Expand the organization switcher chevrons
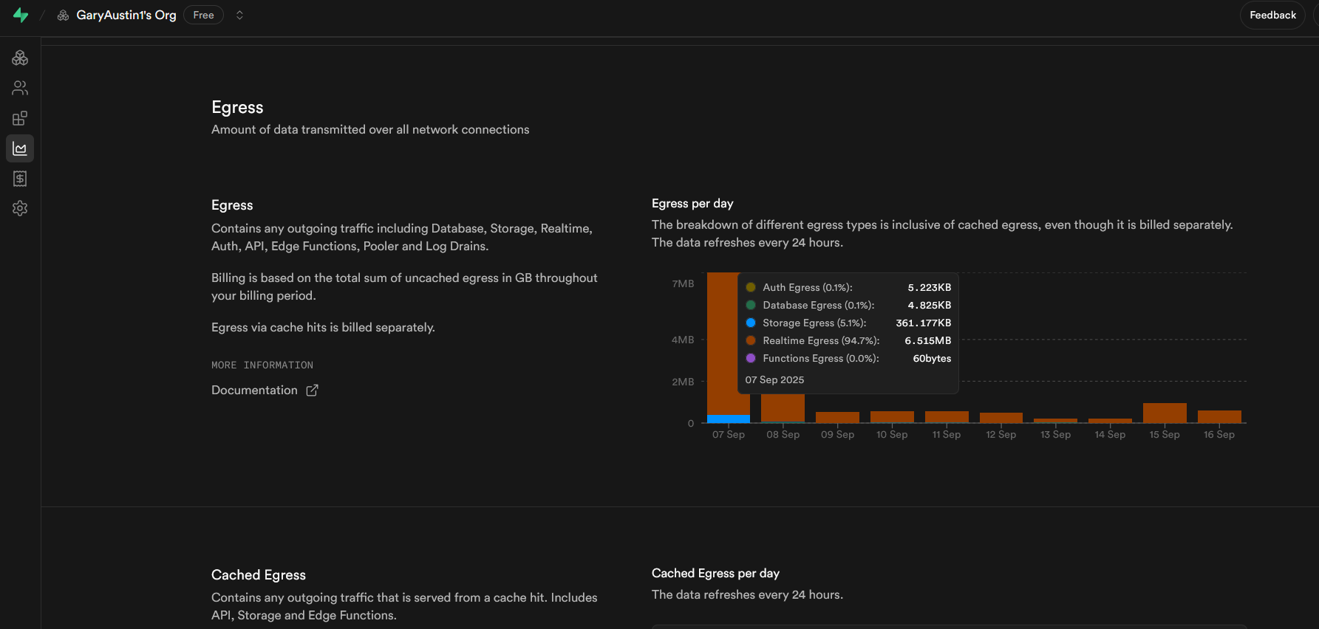 coord(239,15)
